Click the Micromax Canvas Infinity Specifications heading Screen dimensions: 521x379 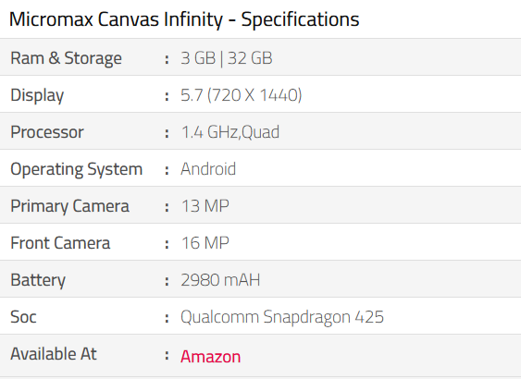[184, 19]
